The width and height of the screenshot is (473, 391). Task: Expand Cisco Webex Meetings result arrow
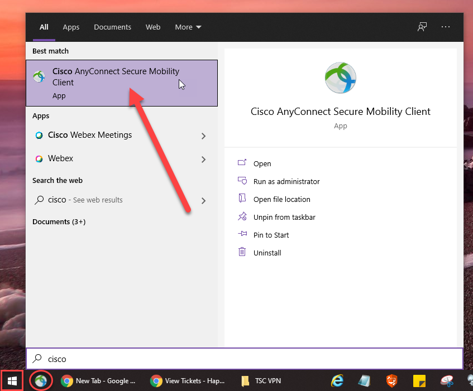coord(203,136)
